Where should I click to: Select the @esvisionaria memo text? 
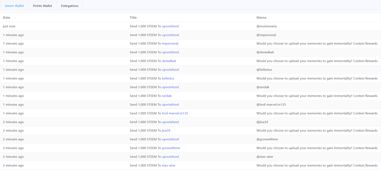pos(266,26)
